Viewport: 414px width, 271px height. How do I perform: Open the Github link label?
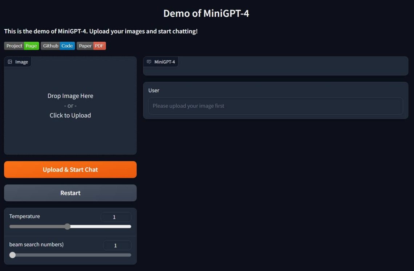[x=50, y=46]
